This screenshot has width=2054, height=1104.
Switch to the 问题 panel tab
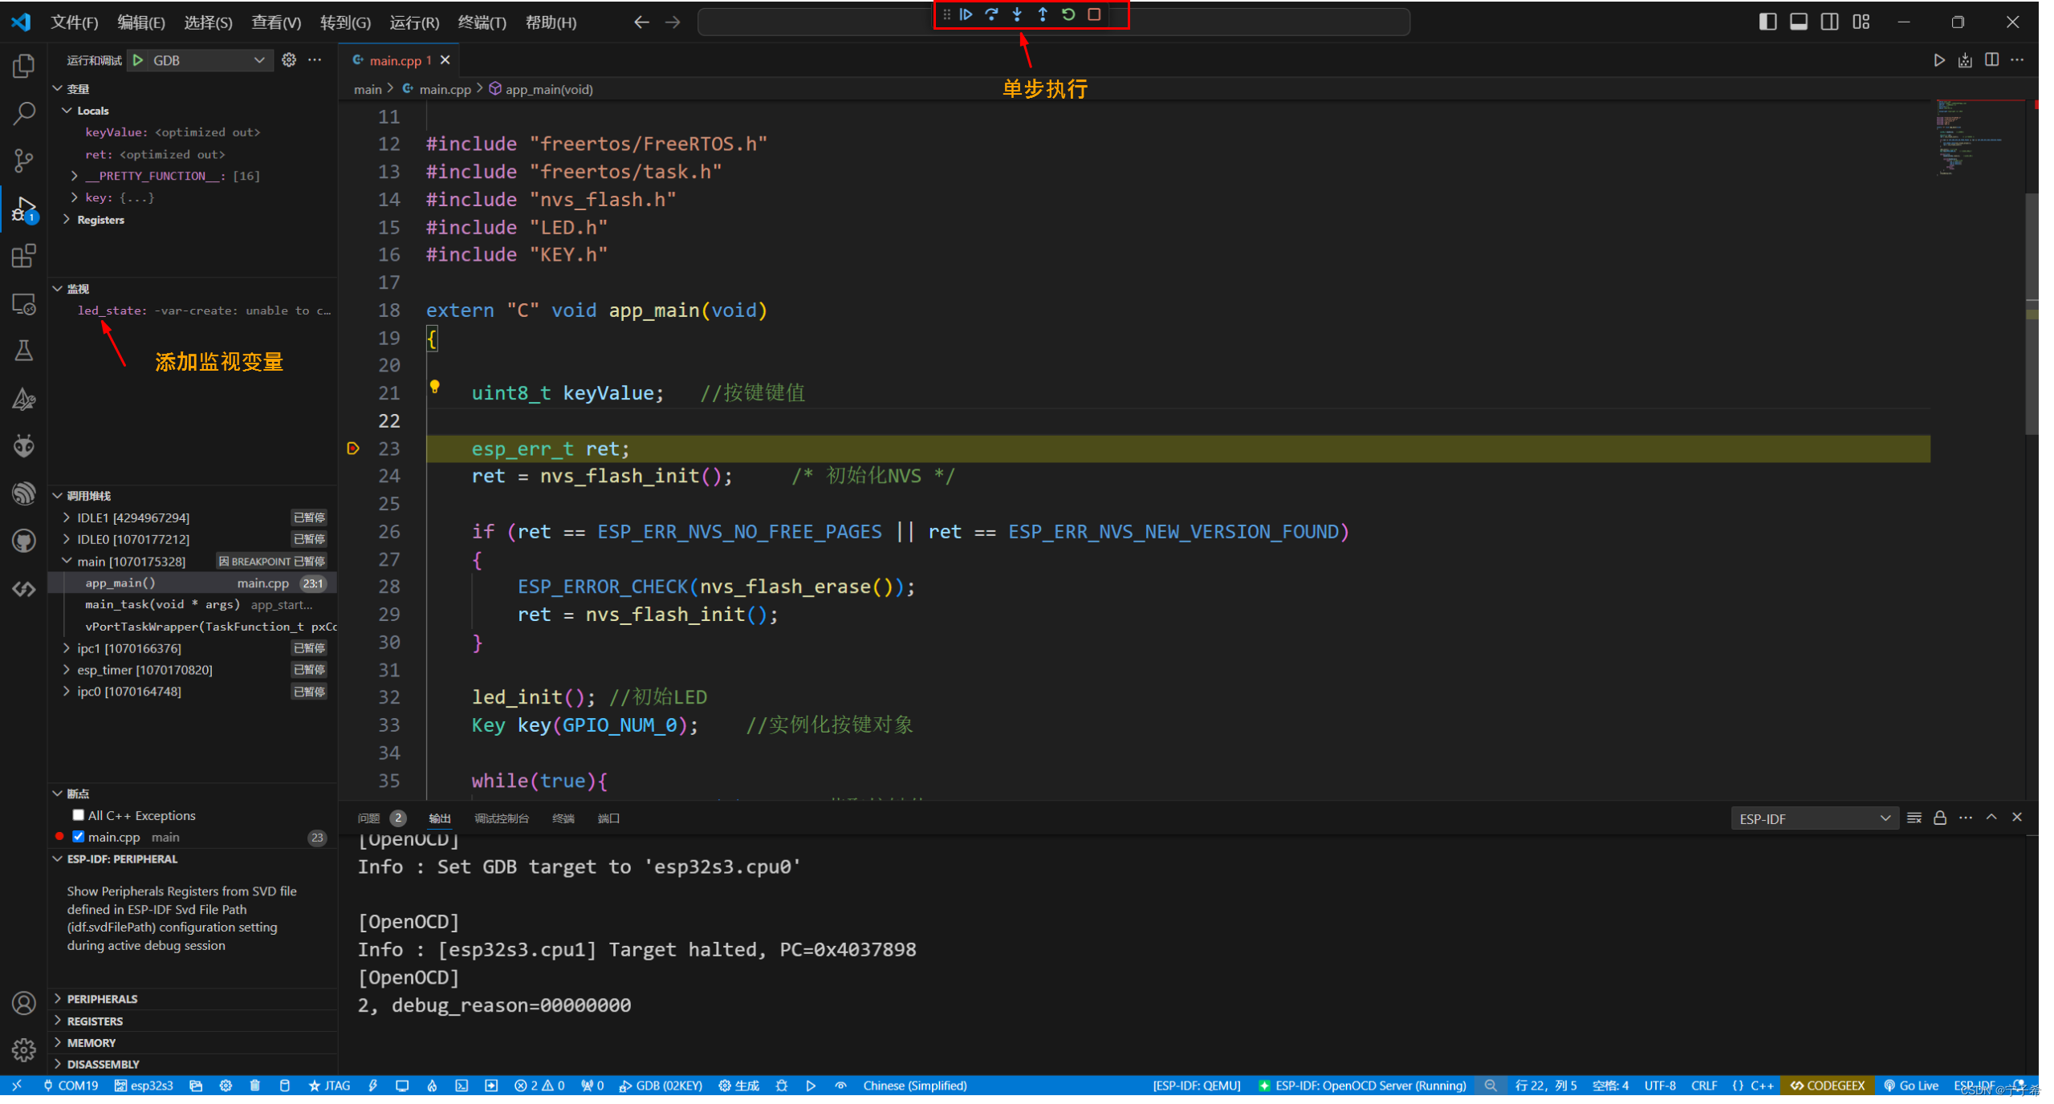[x=368, y=819]
